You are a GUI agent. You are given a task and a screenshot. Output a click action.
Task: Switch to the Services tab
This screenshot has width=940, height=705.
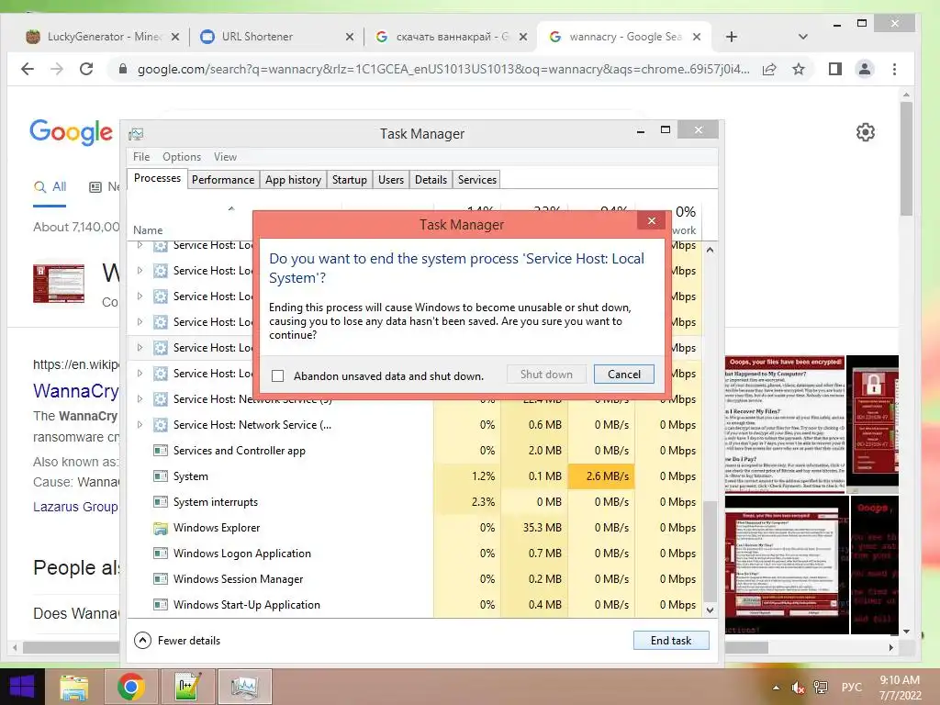(477, 180)
